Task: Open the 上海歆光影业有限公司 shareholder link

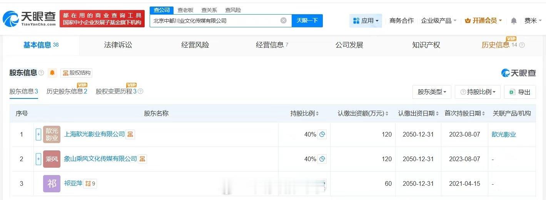Action: pos(94,134)
